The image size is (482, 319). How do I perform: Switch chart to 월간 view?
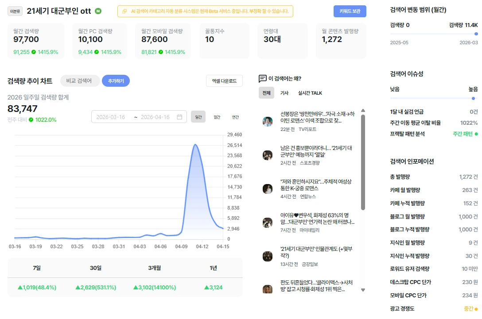(x=217, y=117)
